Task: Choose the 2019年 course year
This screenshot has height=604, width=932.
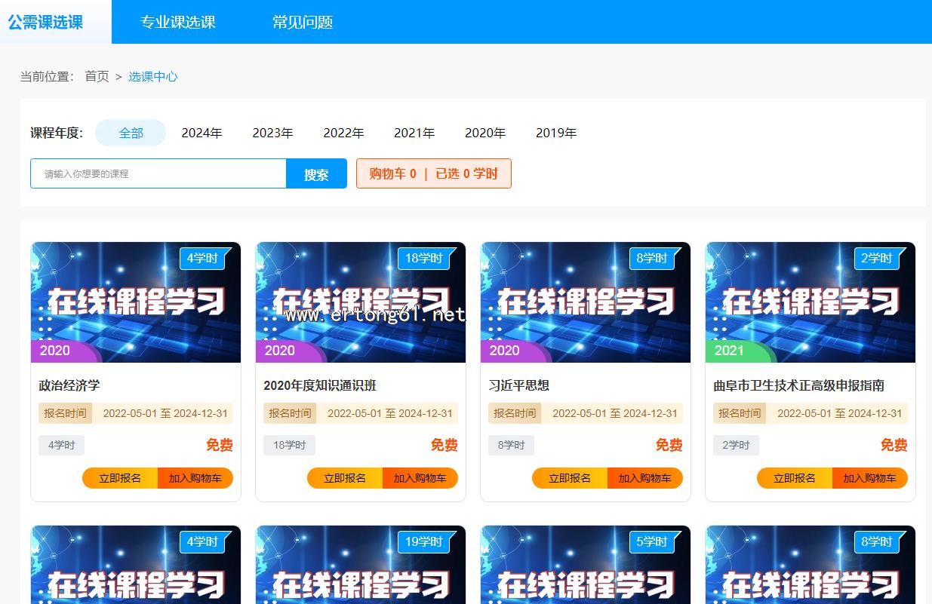Action: tap(556, 133)
